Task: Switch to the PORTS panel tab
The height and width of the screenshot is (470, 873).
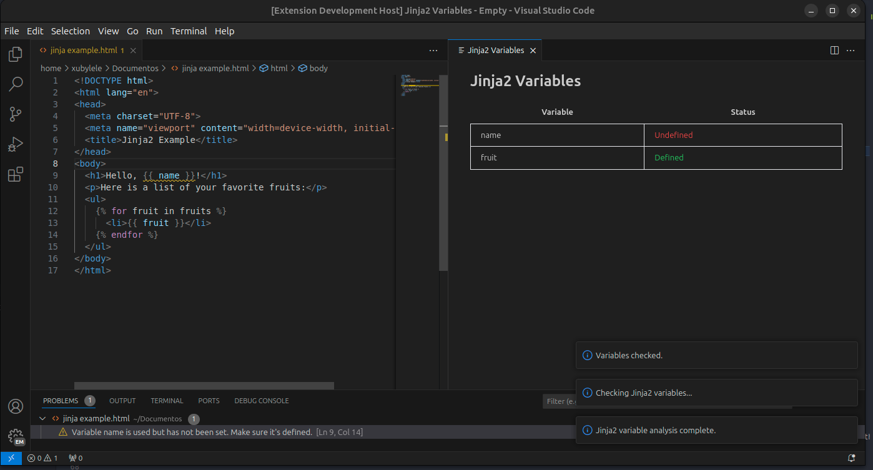Action: pyautogui.click(x=209, y=401)
